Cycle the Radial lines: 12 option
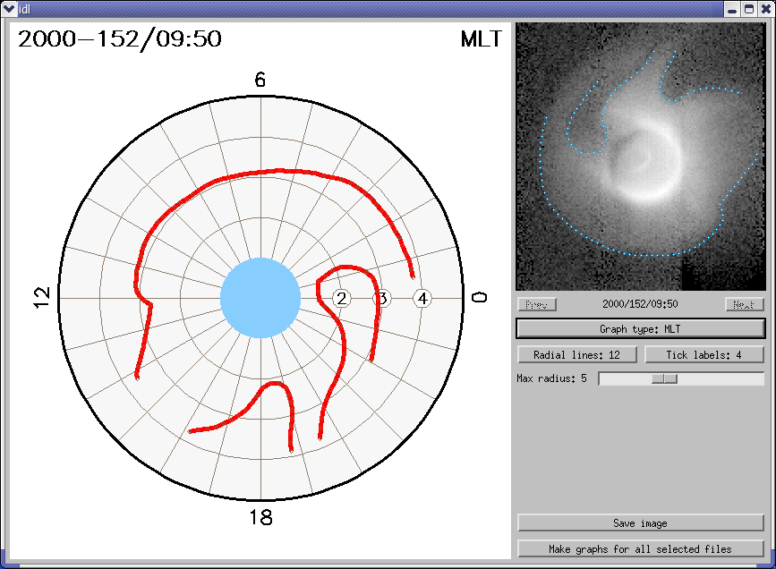 577,354
